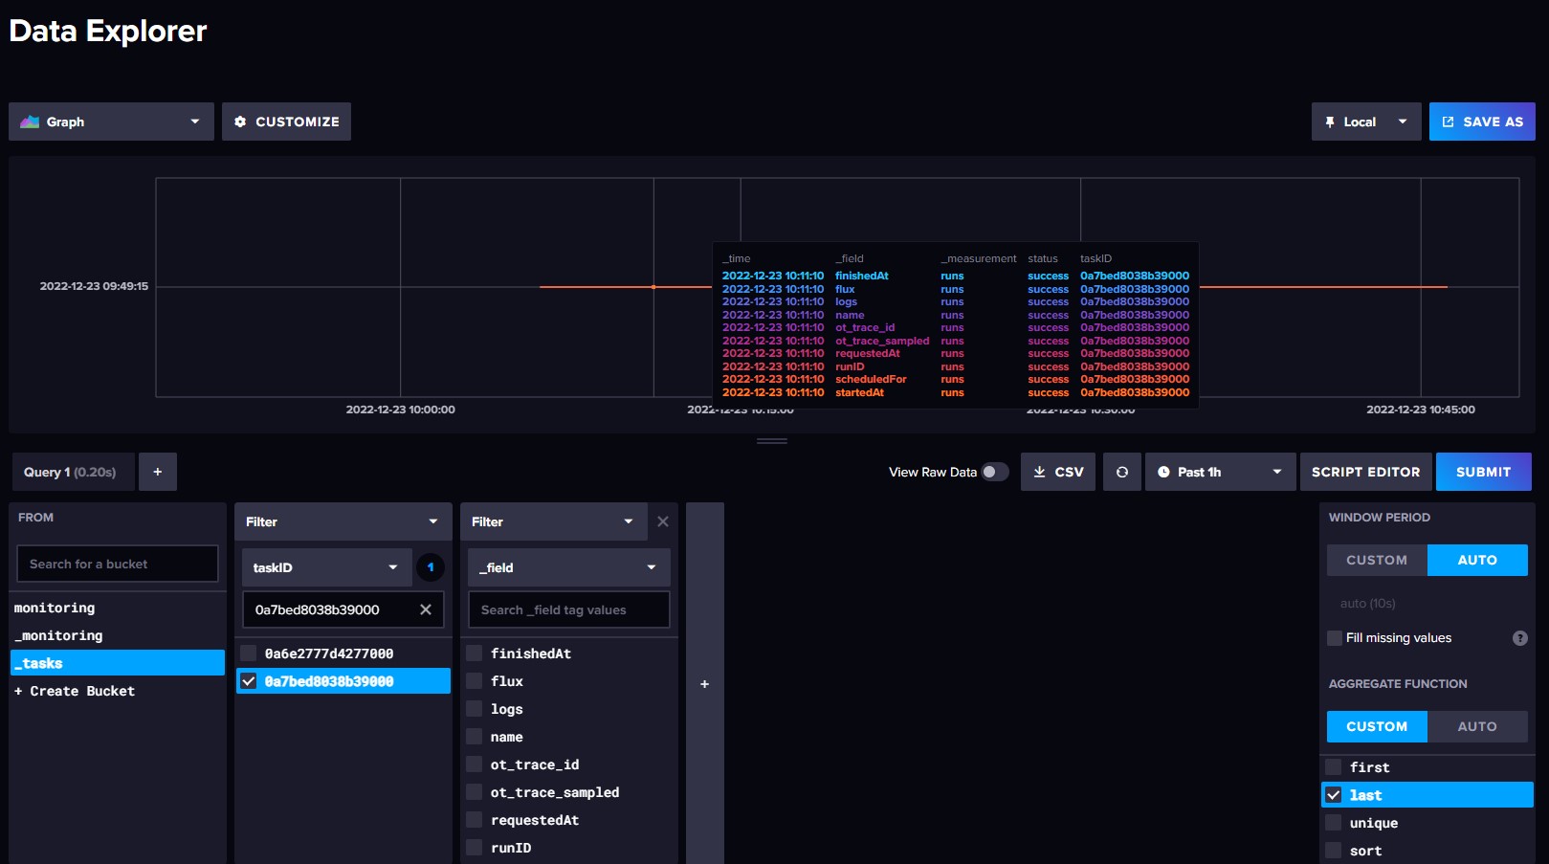
Task: Check the name field
Action: 475,737
